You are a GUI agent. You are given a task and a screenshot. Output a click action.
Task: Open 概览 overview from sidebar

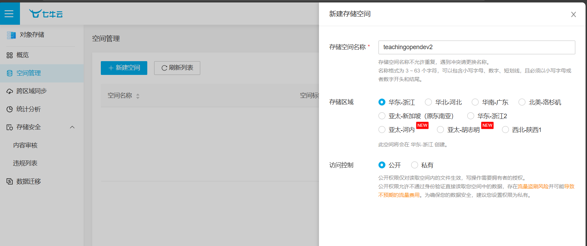[x=23, y=55]
